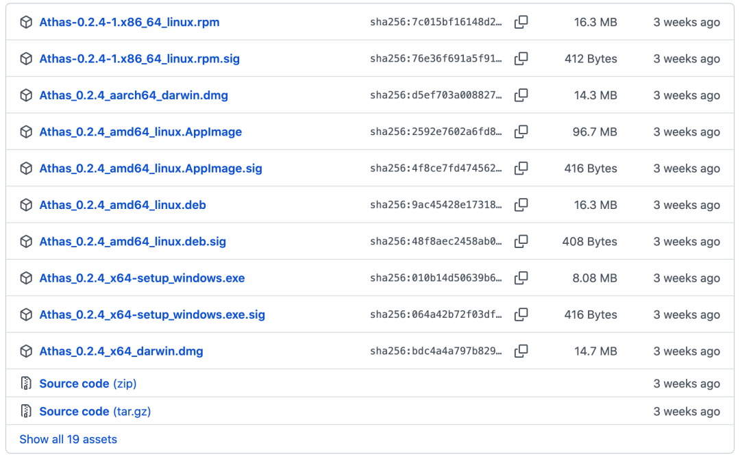The width and height of the screenshot is (740, 457).
Task: Copy SHA256 hash for linux.rpm.sig file
Action: [521, 59]
